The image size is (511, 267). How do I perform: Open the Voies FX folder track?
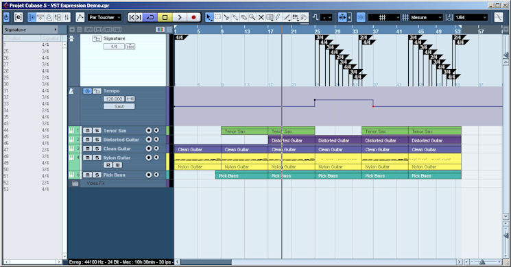tap(75, 183)
